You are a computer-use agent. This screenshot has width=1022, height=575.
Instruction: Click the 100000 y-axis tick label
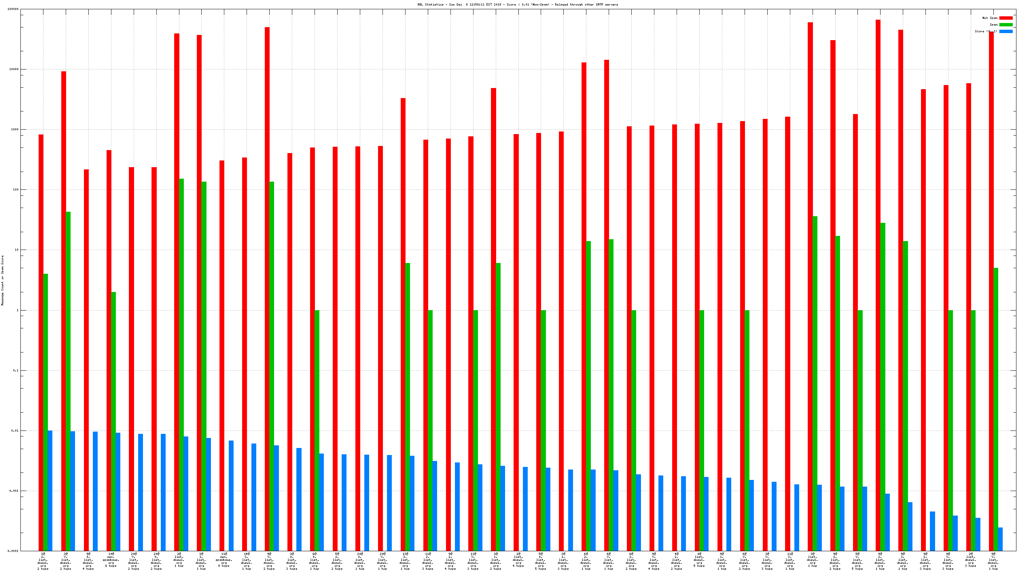pos(13,9)
